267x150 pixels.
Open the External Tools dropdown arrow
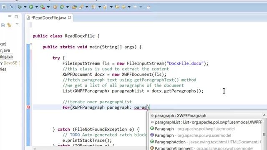48,7
